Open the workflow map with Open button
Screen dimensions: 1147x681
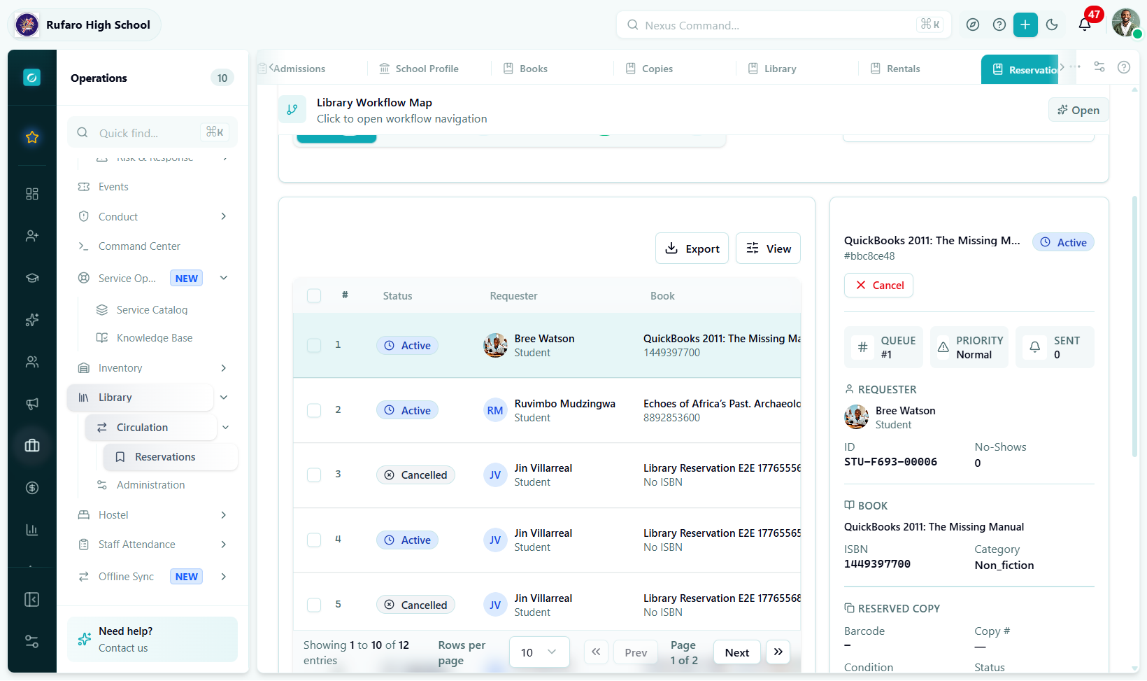(x=1078, y=110)
